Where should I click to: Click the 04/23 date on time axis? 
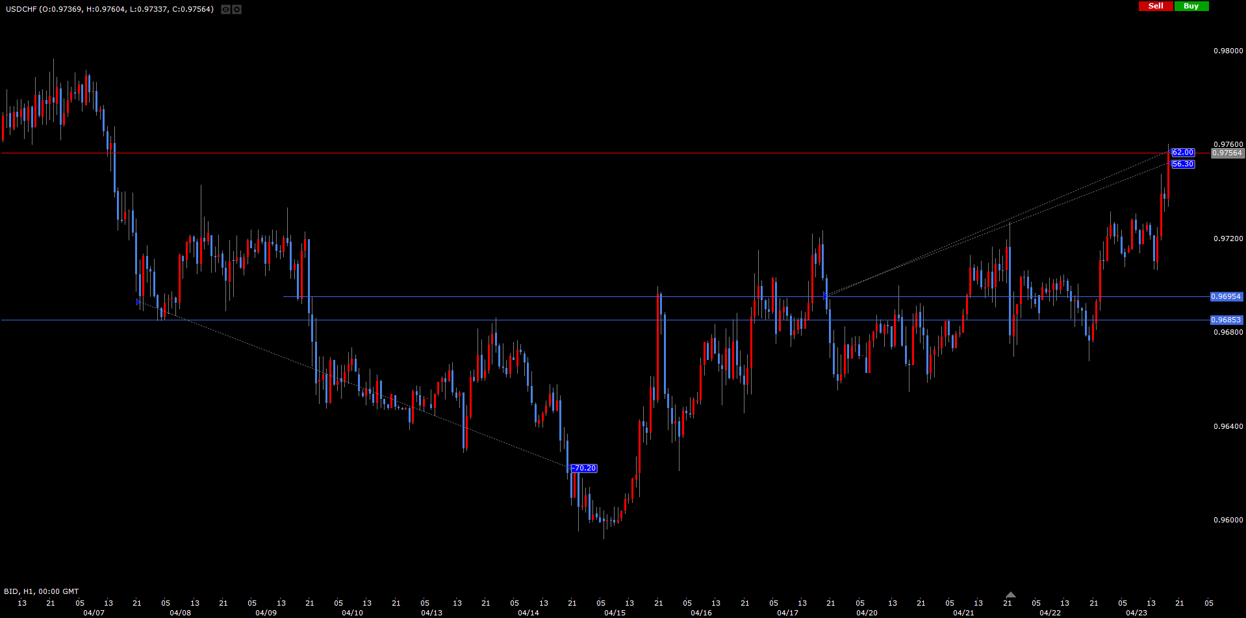point(1136,613)
